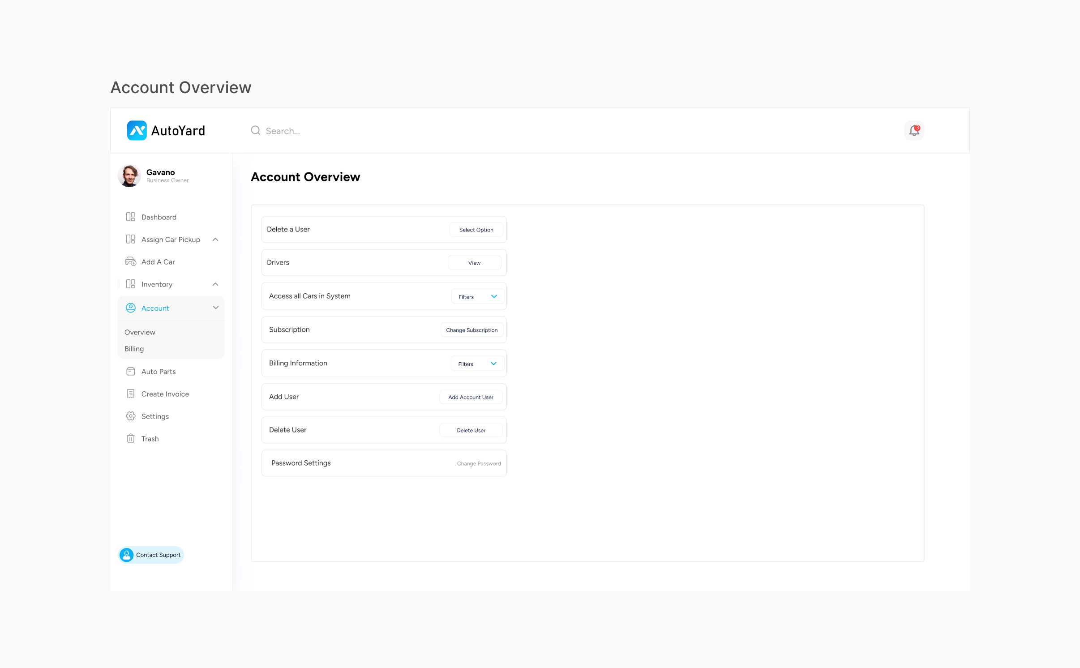Viewport: 1080px width, 668px height.
Task: Open Assign Car Pickup menu item
Action: [x=171, y=240]
